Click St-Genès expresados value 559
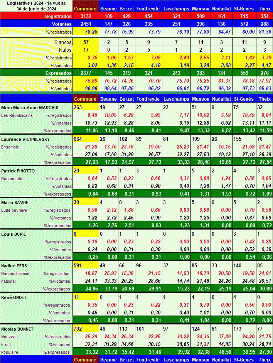Screen dimensions: 273x363 tap(244, 73)
